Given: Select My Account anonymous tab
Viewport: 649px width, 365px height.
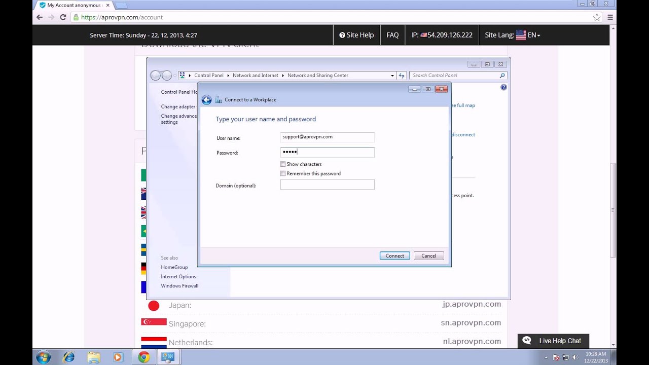Looking at the screenshot, I should [x=74, y=5].
